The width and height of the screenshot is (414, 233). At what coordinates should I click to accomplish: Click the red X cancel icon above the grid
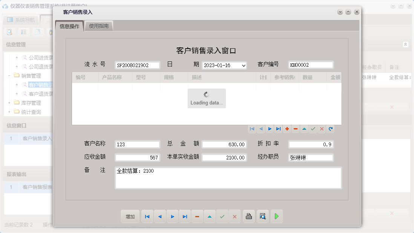point(322,129)
